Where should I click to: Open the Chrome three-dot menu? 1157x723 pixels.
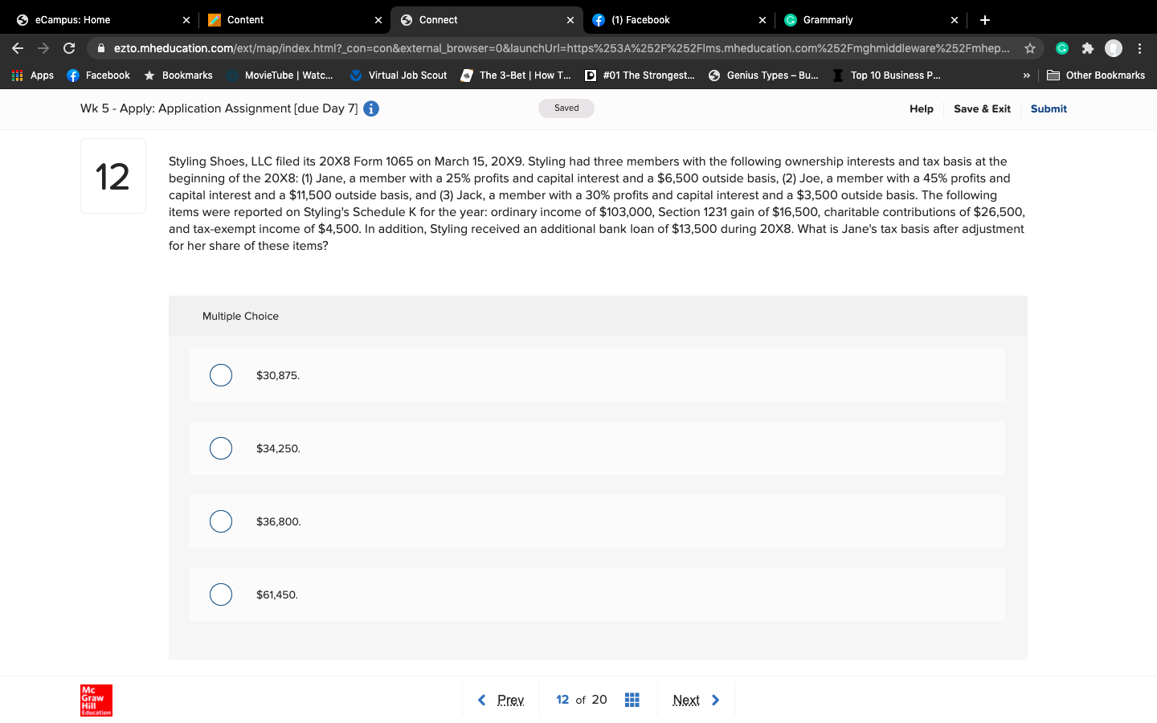click(x=1139, y=48)
